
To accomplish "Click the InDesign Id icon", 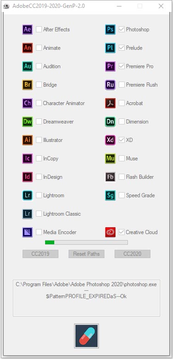I will tap(28, 177).
